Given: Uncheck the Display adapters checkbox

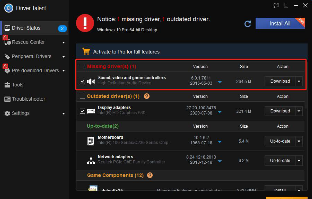Looking at the screenshot, I should 82,111.
